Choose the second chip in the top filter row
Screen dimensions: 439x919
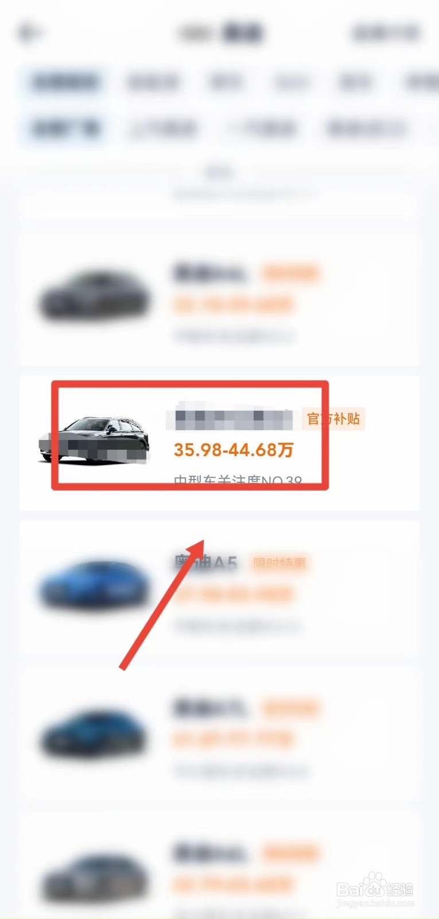153,82
